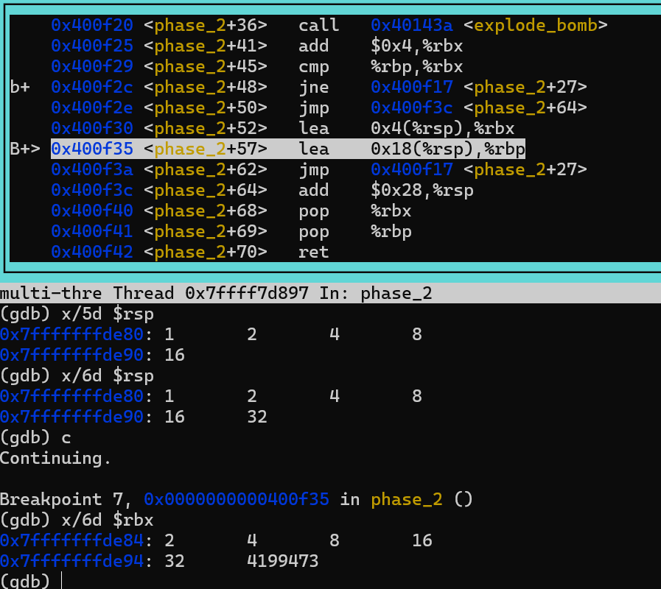Click the highlighted lea 0x18(%rsp),%rbp line
Image resolution: width=661 pixels, height=589 pixels.
288,149
